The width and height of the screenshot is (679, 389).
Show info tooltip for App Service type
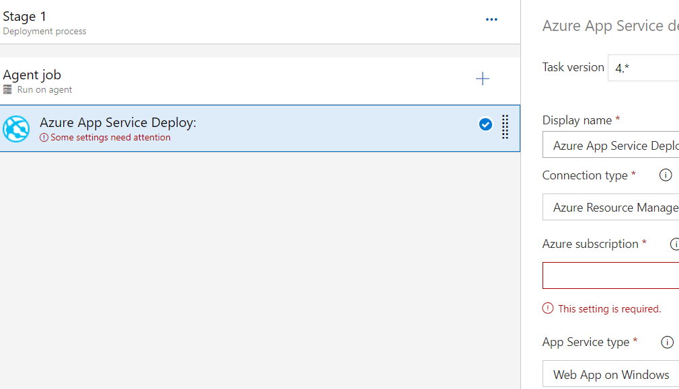667,343
